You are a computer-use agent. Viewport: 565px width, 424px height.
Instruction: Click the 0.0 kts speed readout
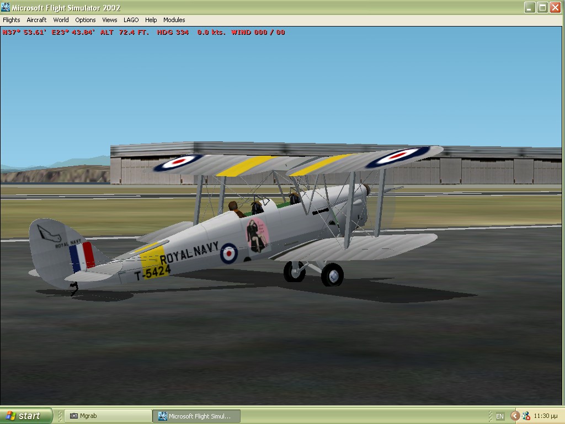tap(211, 32)
